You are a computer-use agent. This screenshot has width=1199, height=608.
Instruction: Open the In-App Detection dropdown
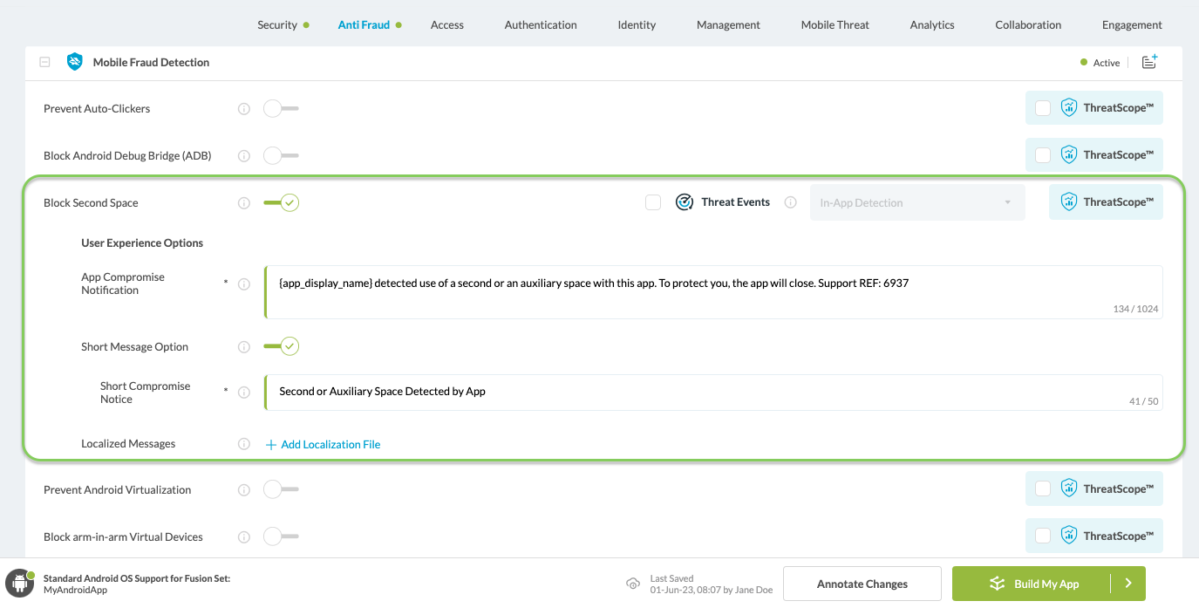pos(916,202)
